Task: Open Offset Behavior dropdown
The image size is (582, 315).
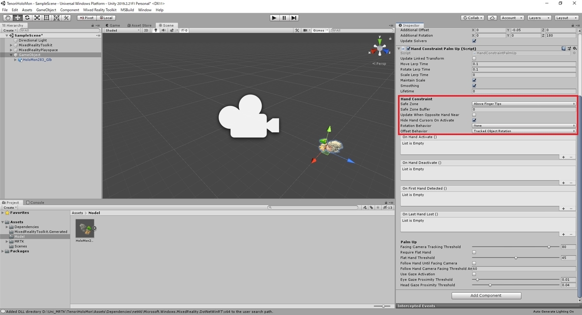Action: tap(524, 131)
